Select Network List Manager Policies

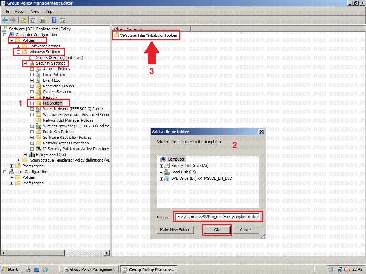tap(68, 120)
